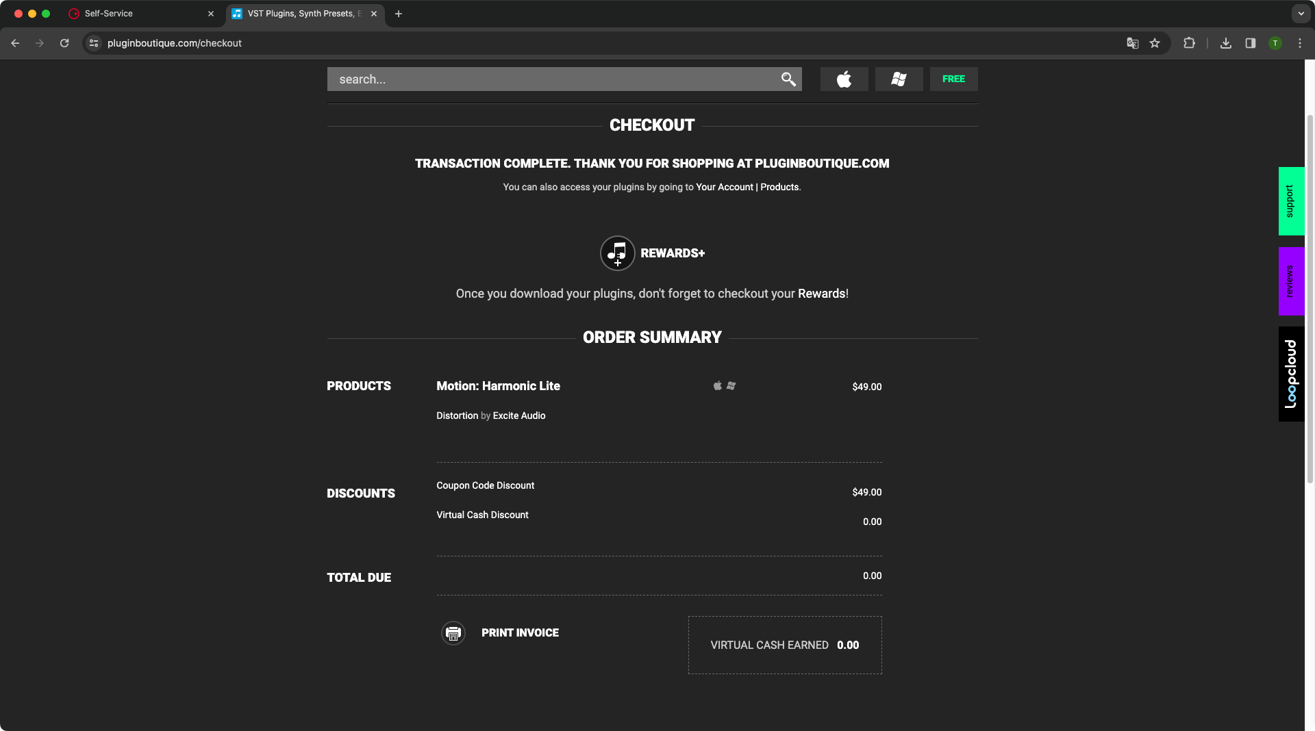The width and height of the screenshot is (1315, 731).
Task: Click the search magnifier icon
Action: 788,79
